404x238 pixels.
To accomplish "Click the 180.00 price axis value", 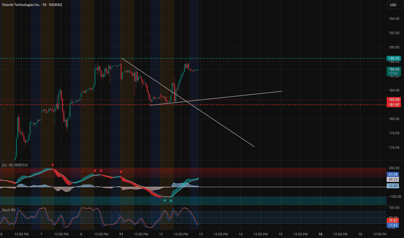I will point(394,119).
